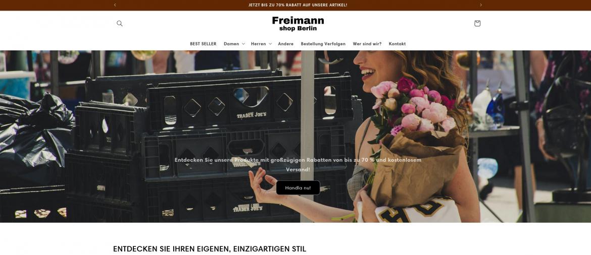Viewport: 591px width, 255px height.
Task: Select the Andere menu item
Action: click(x=286, y=44)
